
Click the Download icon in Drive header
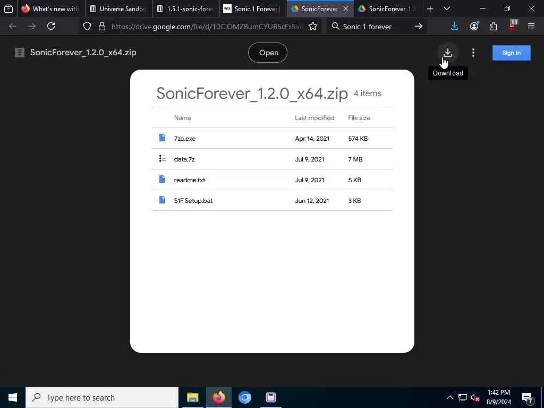pos(447,53)
